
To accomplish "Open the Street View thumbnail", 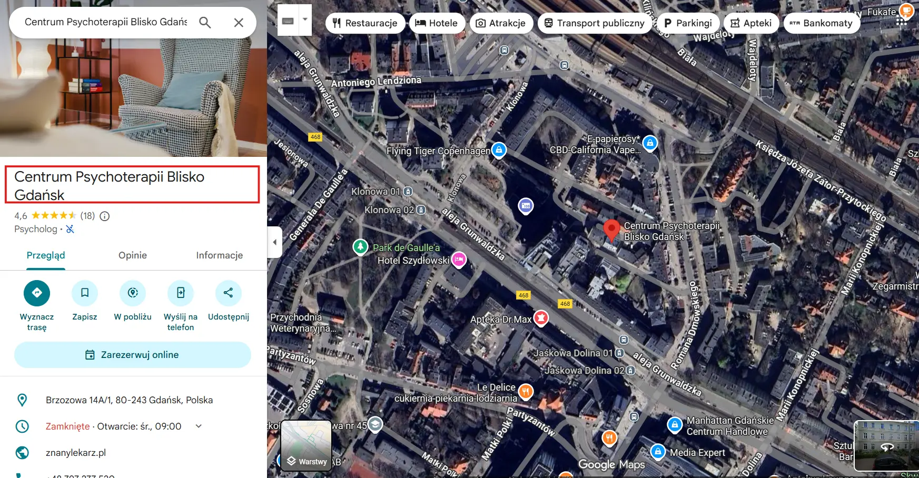I will pyautogui.click(x=886, y=445).
